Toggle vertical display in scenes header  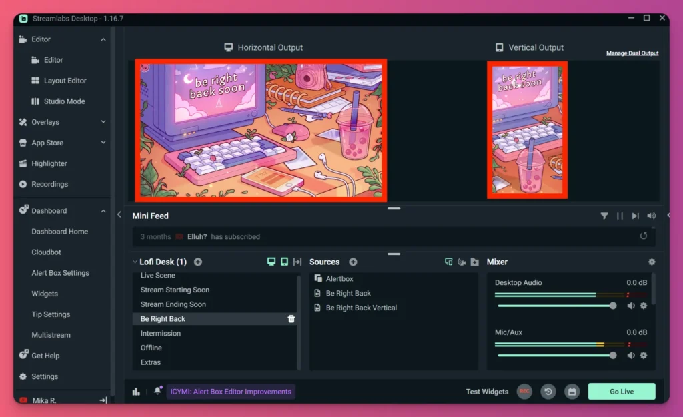[x=284, y=262]
